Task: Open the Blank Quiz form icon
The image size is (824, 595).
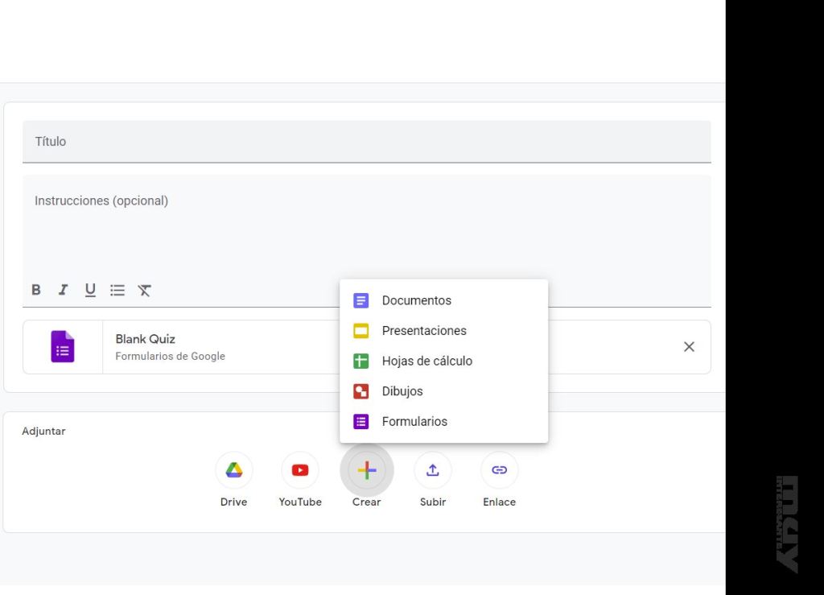Action: [x=63, y=346]
